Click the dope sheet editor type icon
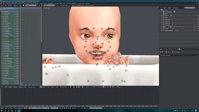The image size is (199, 112). [2, 87]
